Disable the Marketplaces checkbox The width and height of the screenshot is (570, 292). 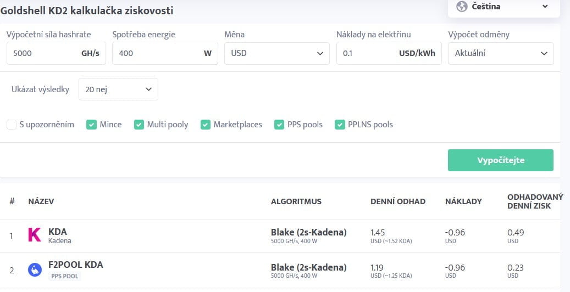click(x=206, y=125)
